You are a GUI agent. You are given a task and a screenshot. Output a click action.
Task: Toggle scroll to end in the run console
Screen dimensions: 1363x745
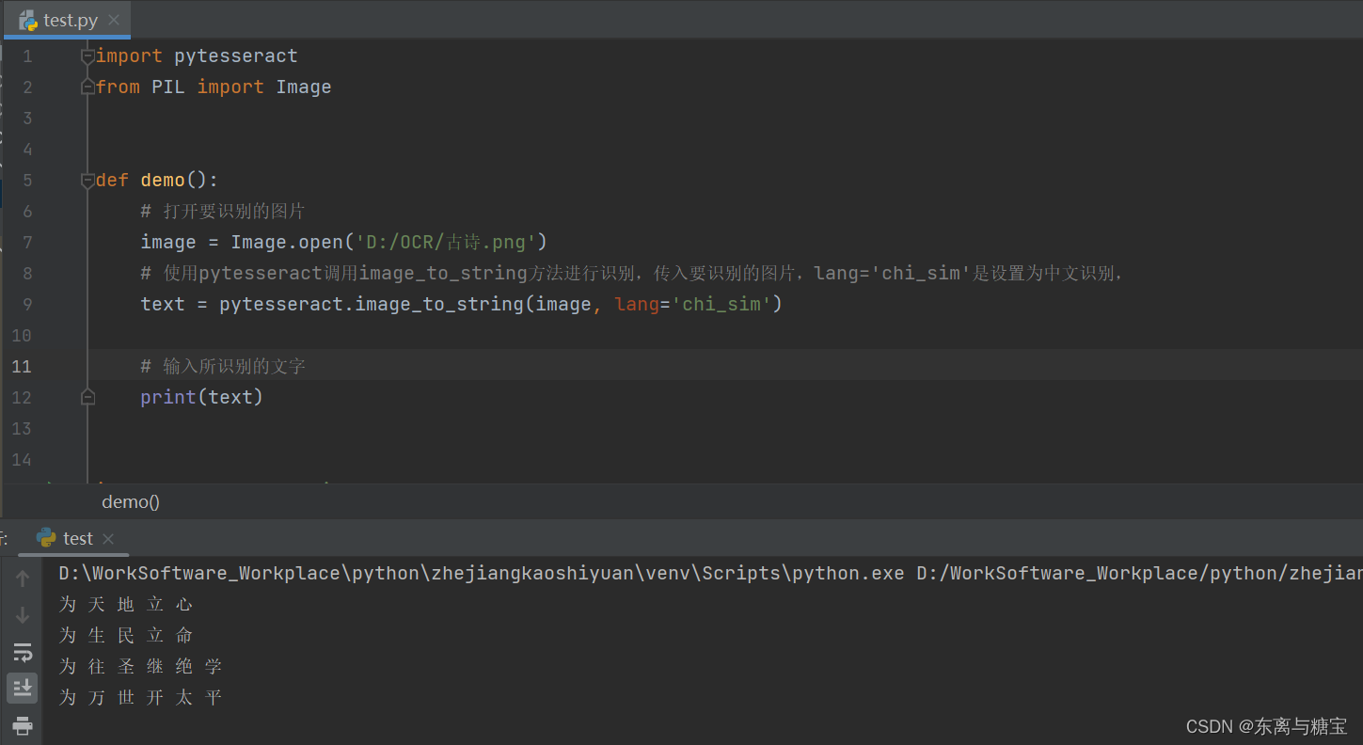click(x=23, y=688)
